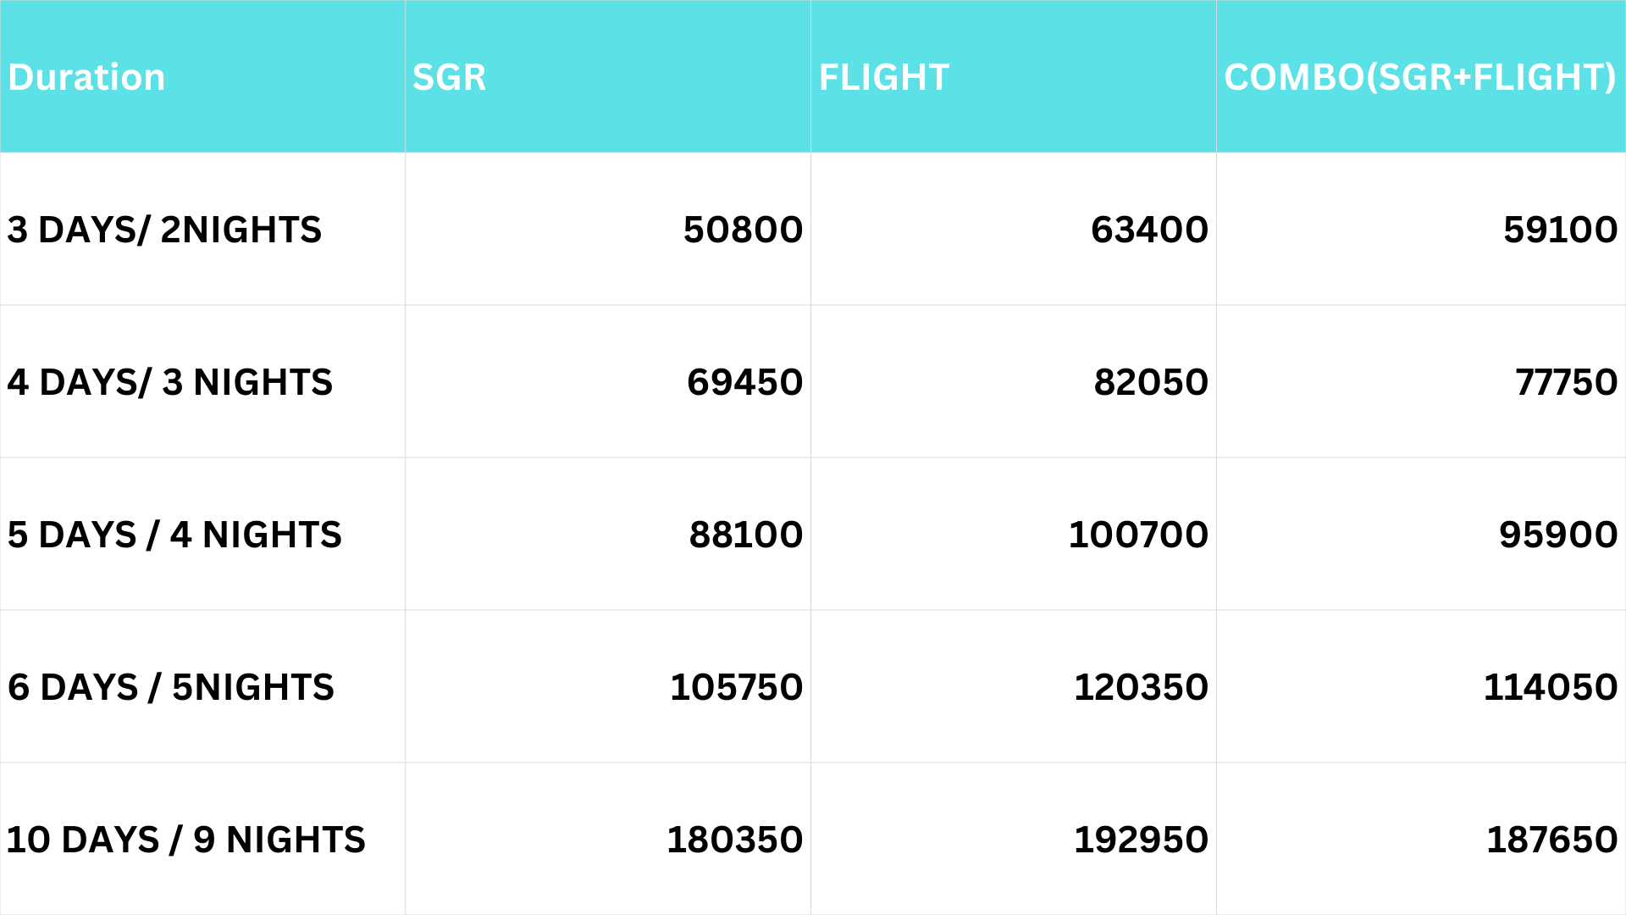Select the 4 DAYS/ 3 NIGHTS row label
Screen dimensions: 1626x915
point(169,382)
